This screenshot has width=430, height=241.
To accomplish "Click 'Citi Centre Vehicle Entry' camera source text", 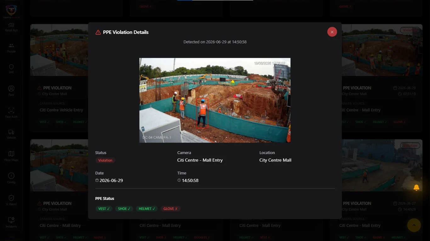I will click(61, 110).
